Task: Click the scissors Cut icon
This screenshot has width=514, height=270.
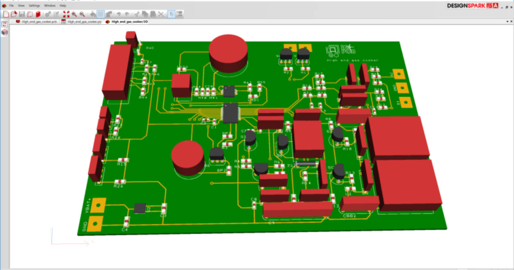Action: 137,14
